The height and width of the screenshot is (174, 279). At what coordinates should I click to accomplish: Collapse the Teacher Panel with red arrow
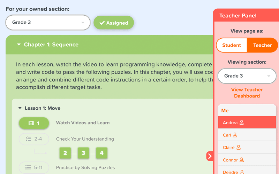click(210, 156)
